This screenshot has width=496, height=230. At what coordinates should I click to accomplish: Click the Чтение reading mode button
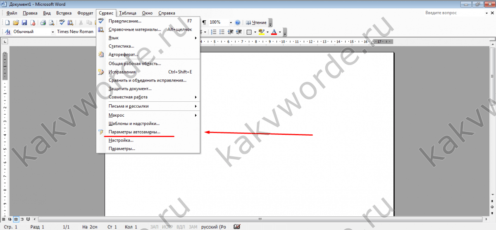pos(256,22)
